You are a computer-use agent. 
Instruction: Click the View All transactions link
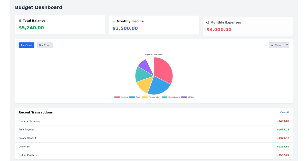(284, 112)
